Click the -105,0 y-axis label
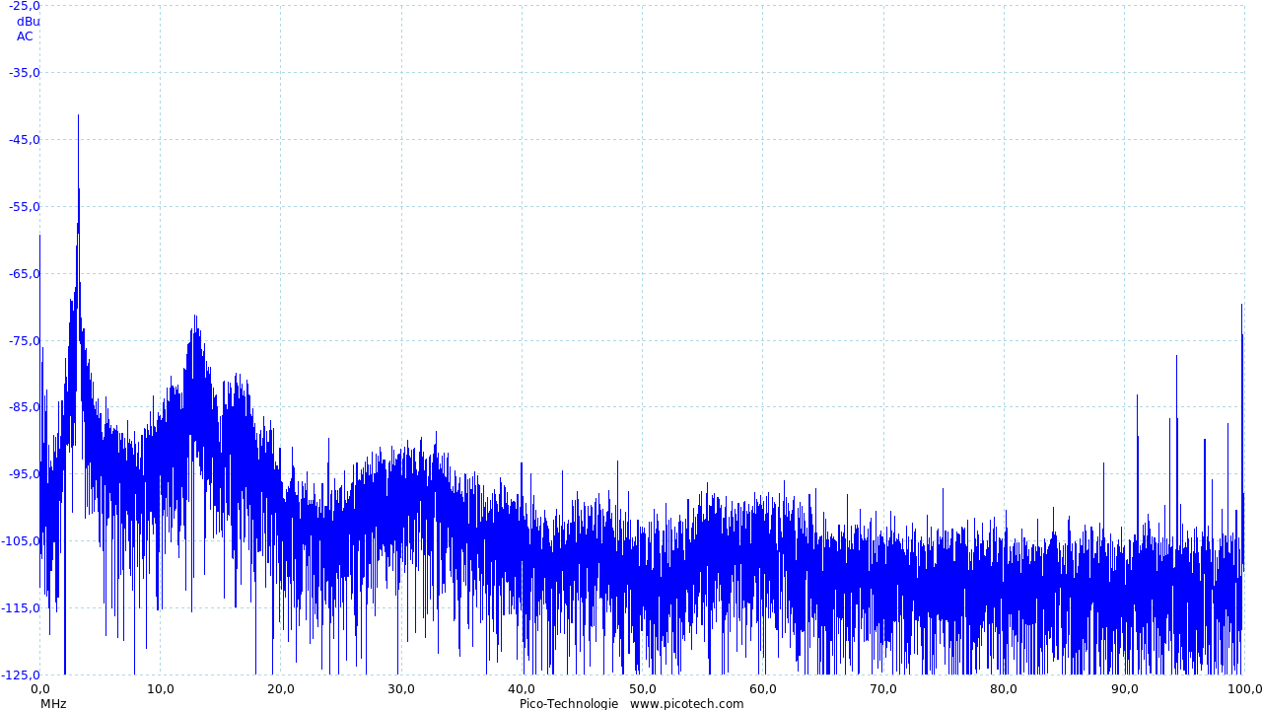 [22, 540]
